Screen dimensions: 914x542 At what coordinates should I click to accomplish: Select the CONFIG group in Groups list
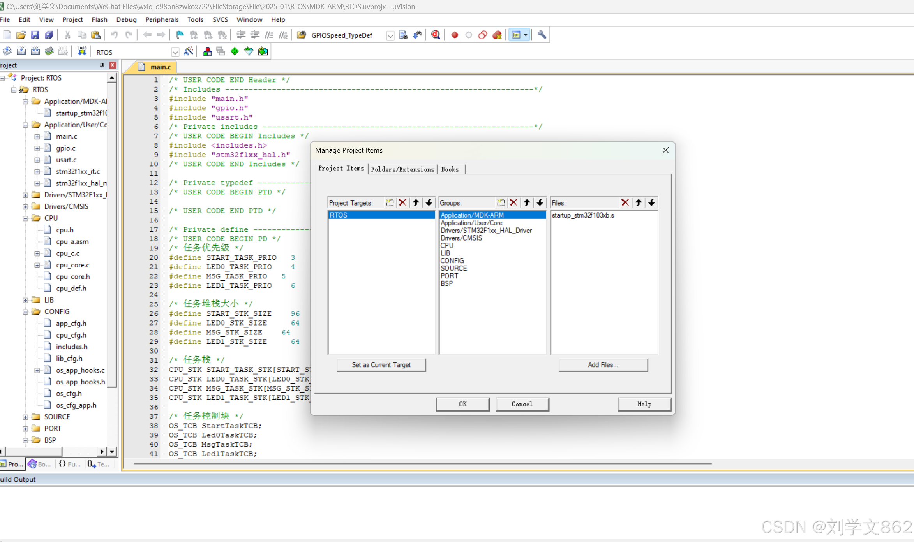pyautogui.click(x=452, y=260)
